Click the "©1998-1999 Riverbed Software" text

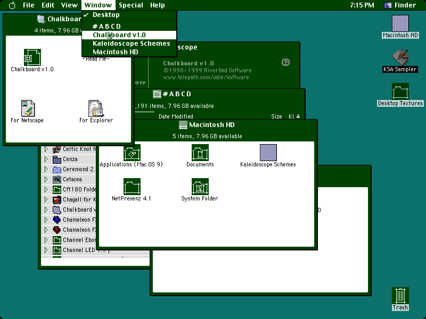point(207,70)
